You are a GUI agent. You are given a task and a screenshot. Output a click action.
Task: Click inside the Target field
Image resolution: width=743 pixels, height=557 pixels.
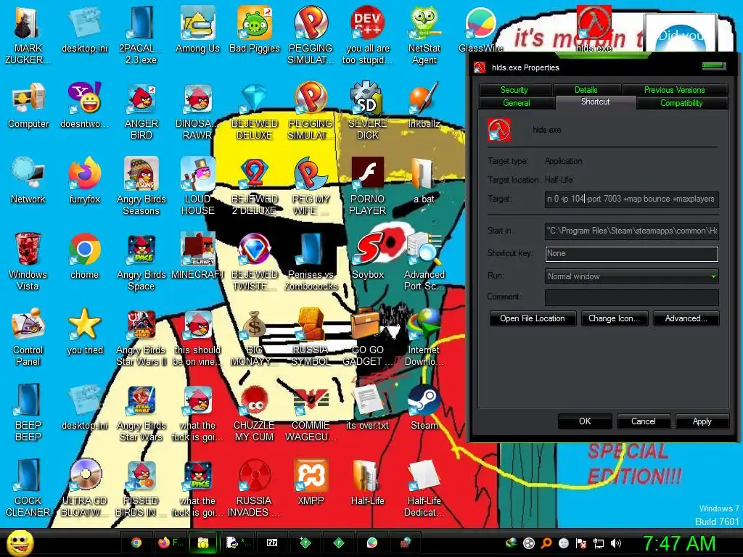(x=632, y=199)
